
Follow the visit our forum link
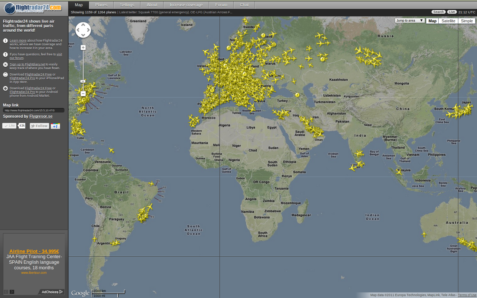(36, 56)
